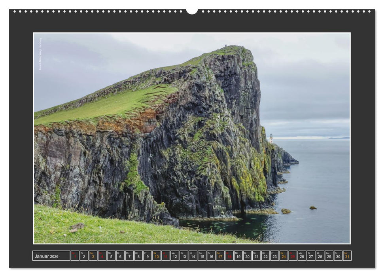Click date 12 in the calendar row
This screenshot has height=277, width=384.
tap(174, 257)
